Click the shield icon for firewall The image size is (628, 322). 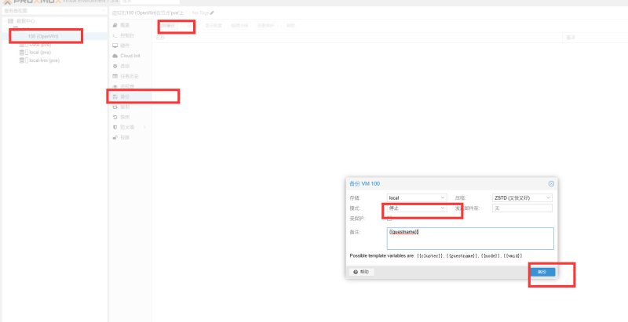tap(115, 128)
